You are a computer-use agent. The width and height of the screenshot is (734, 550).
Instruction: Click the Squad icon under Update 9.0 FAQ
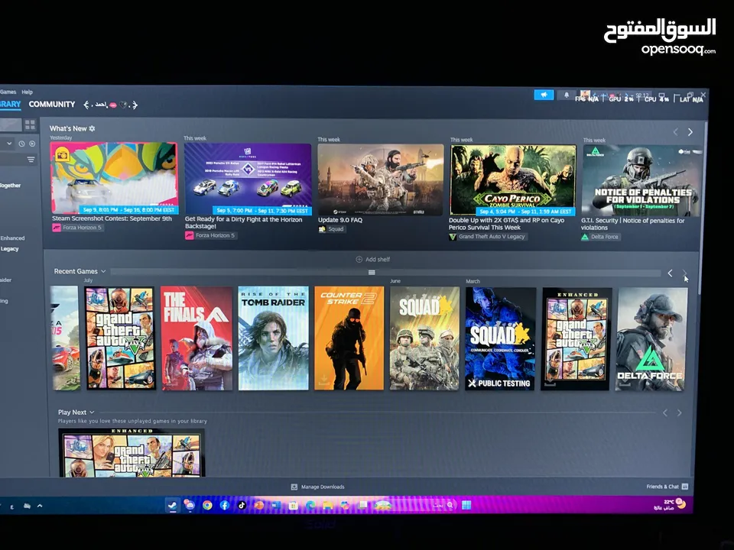click(322, 229)
